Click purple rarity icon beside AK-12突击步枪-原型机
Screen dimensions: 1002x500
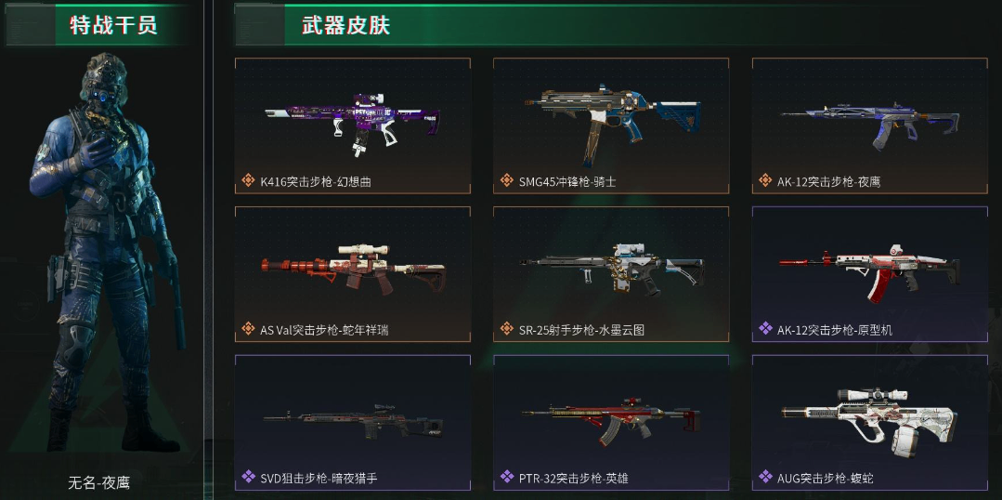[765, 329]
